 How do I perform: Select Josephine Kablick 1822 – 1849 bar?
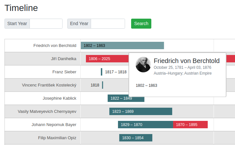coord(126,98)
